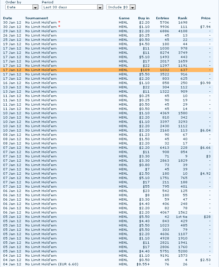Select the 29 Jan 12 tournament date

click(12, 31)
